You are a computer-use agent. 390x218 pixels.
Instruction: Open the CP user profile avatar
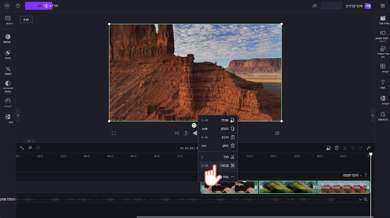tap(7, 6)
